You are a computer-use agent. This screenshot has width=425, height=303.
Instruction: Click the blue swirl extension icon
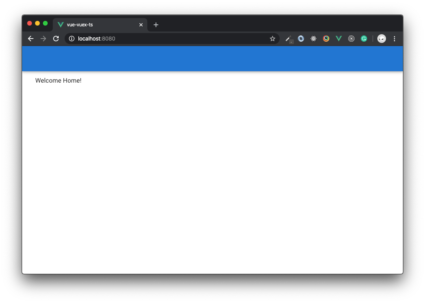point(301,39)
